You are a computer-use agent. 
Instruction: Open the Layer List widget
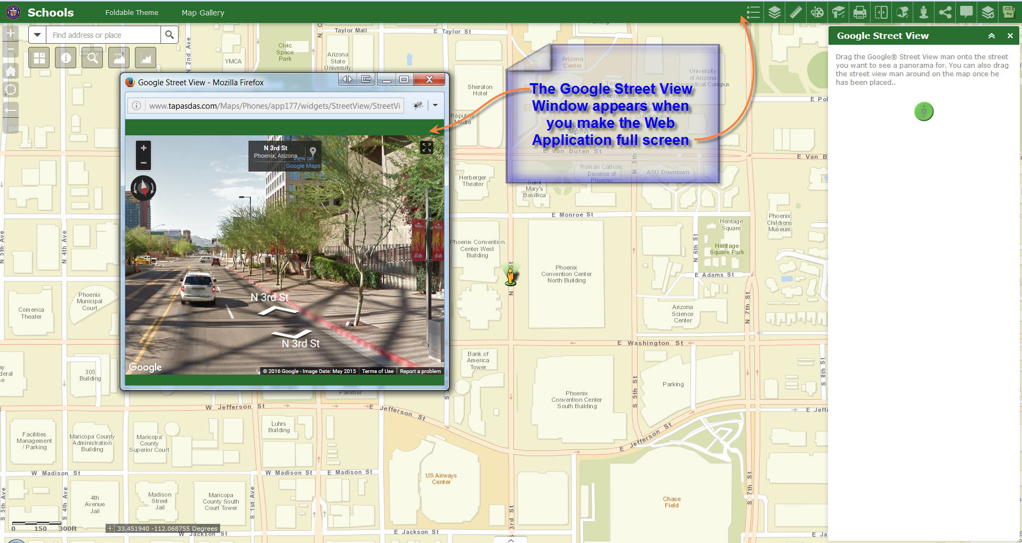pos(775,12)
